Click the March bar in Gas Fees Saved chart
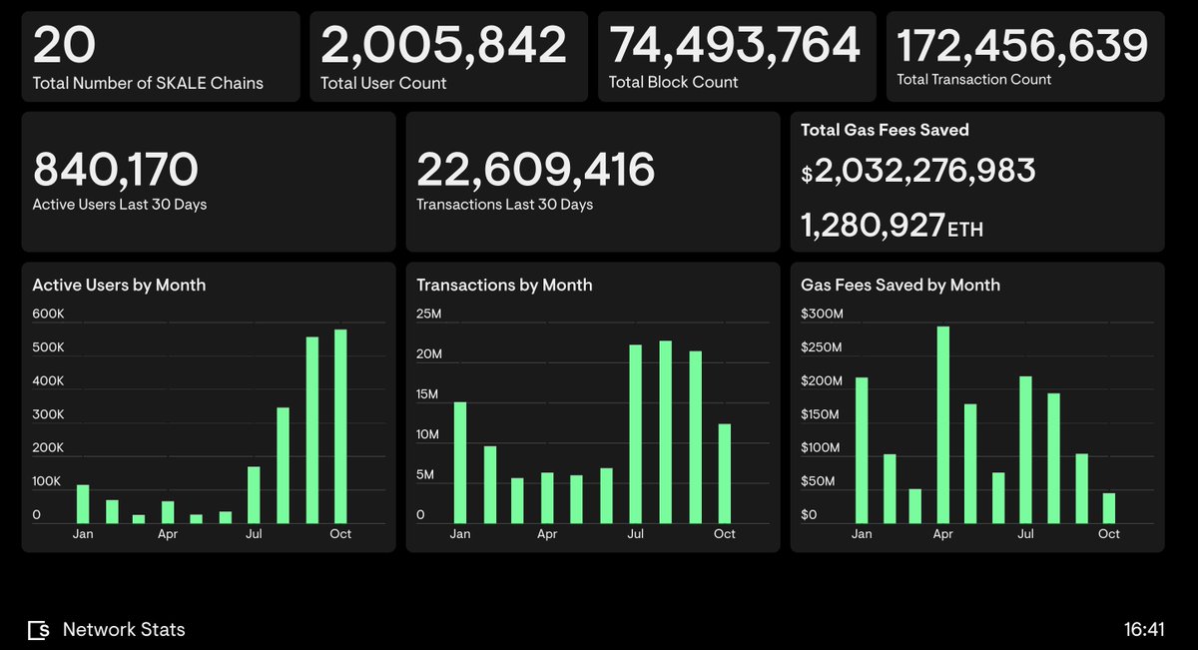Screen dimensions: 1198x650 click(x=914, y=506)
